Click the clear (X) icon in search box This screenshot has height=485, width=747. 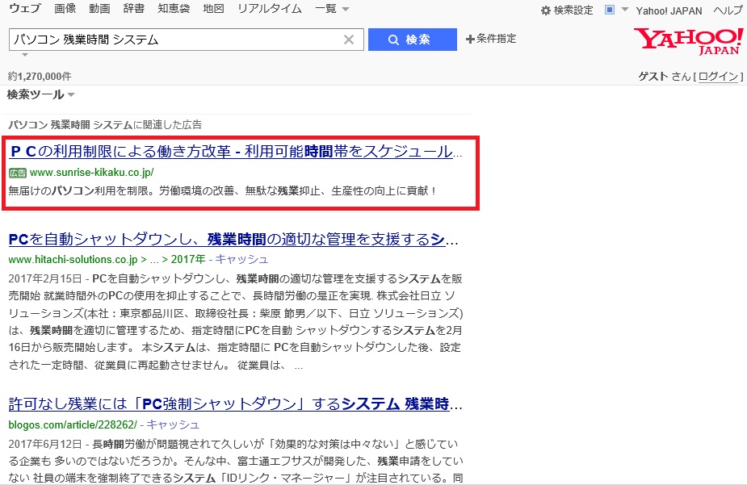click(x=349, y=40)
